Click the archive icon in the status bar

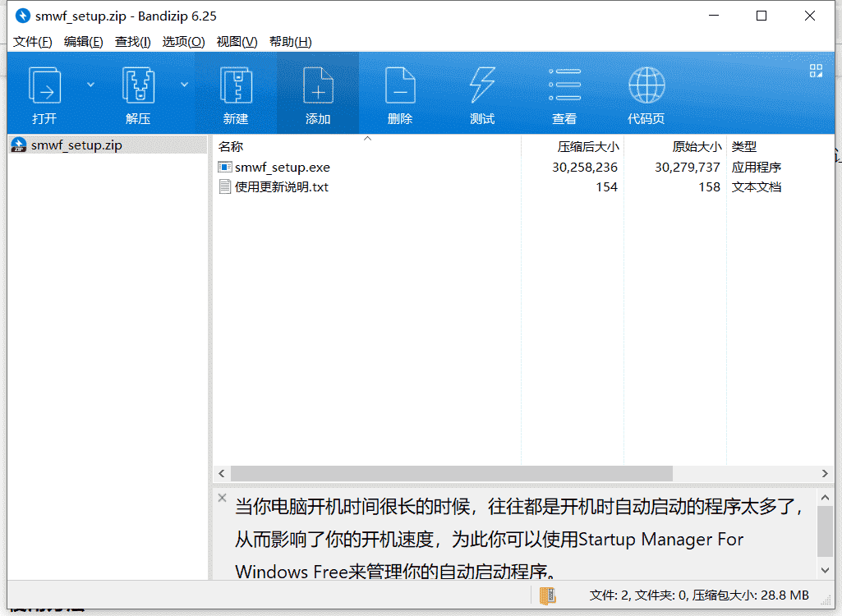click(x=547, y=595)
